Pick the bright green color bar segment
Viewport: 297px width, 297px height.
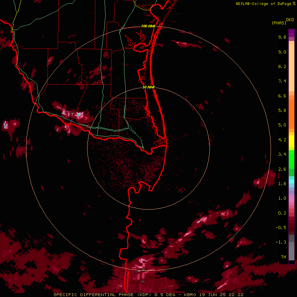tap(291, 159)
